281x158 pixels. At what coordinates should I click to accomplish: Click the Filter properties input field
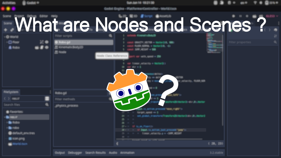point(253,42)
